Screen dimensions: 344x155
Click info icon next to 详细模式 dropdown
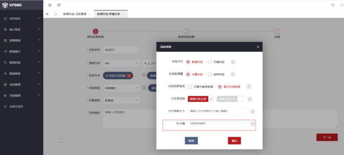[144, 87]
